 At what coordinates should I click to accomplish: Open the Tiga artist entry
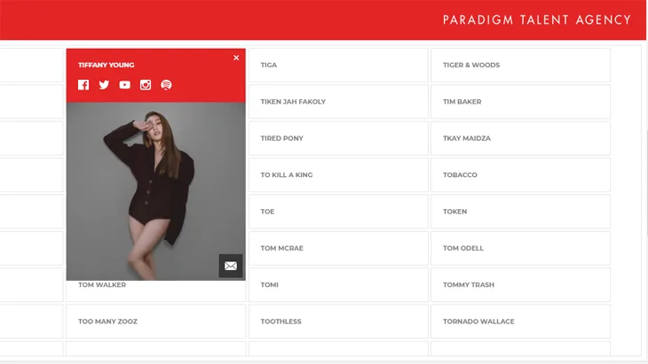338,66
